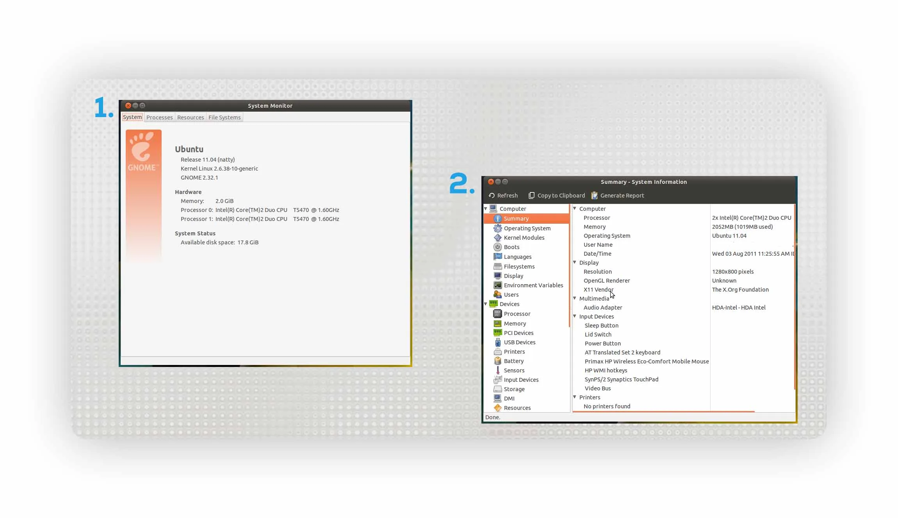Open the USB Devices icon entry
This screenshot has height=518, width=898.
pyautogui.click(x=497, y=342)
